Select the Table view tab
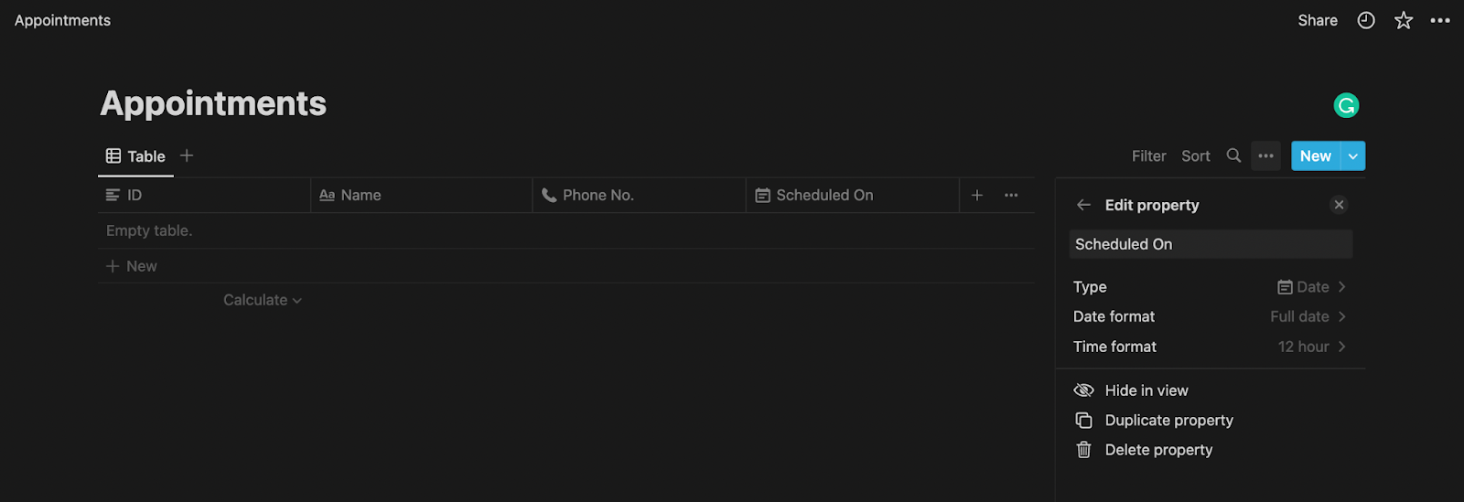The width and height of the screenshot is (1464, 502). click(135, 156)
